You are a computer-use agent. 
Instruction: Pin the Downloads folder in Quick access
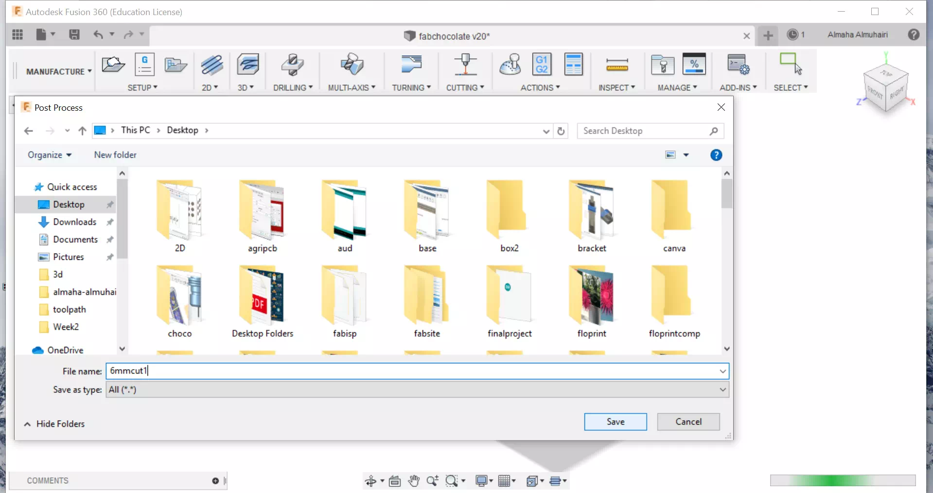110,222
